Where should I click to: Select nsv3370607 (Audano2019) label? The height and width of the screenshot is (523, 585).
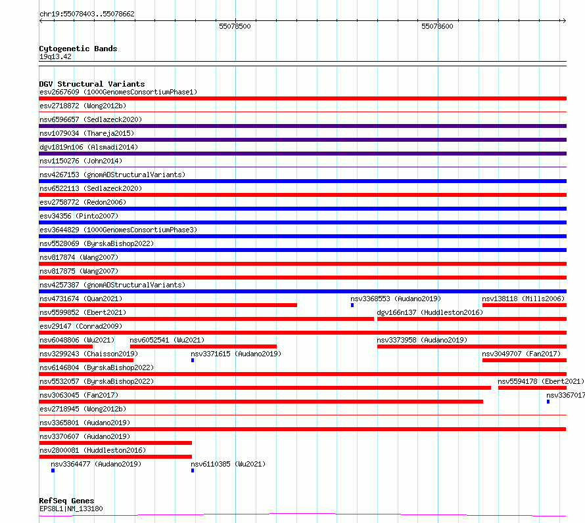(85, 436)
